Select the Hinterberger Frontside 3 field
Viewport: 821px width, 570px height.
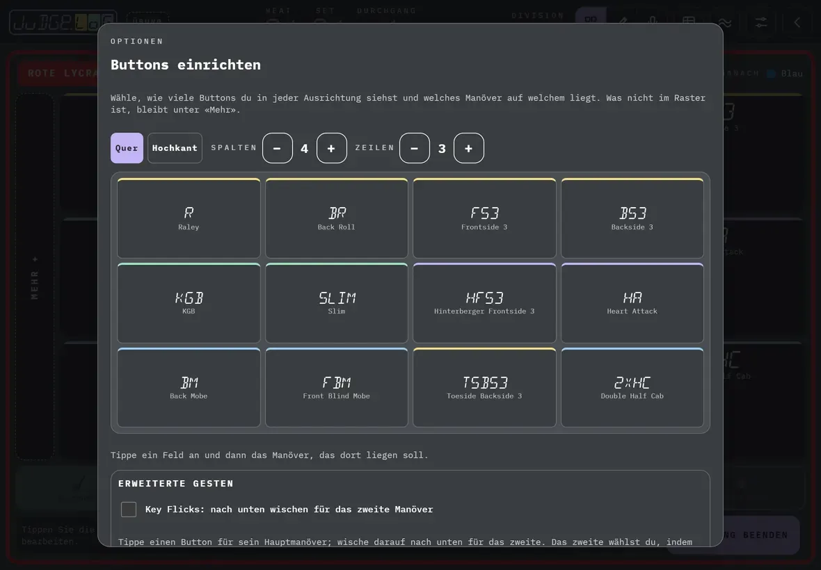tap(484, 303)
